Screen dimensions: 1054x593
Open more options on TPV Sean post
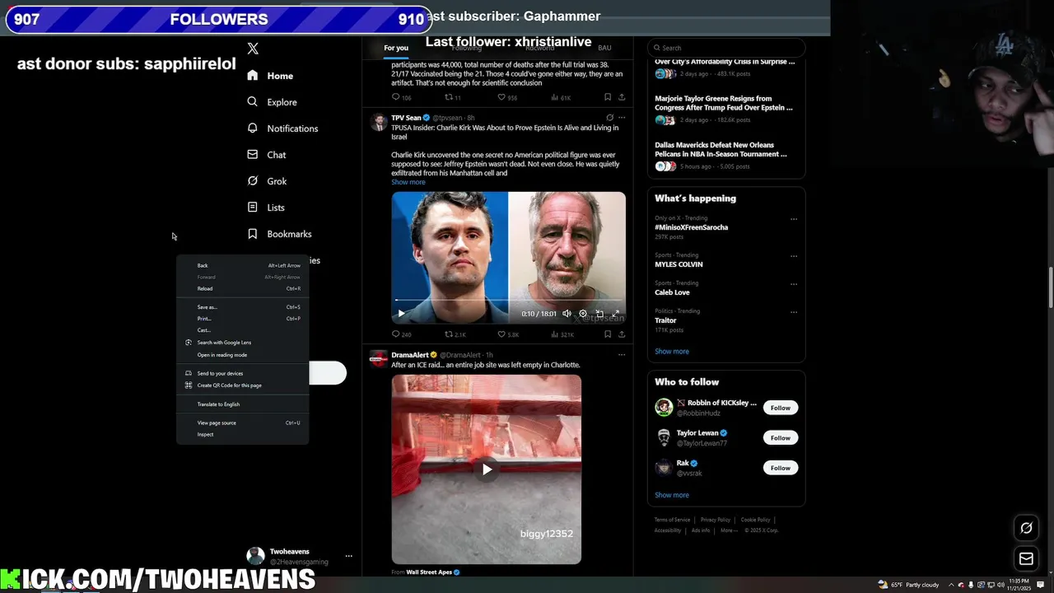pyautogui.click(x=622, y=118)
